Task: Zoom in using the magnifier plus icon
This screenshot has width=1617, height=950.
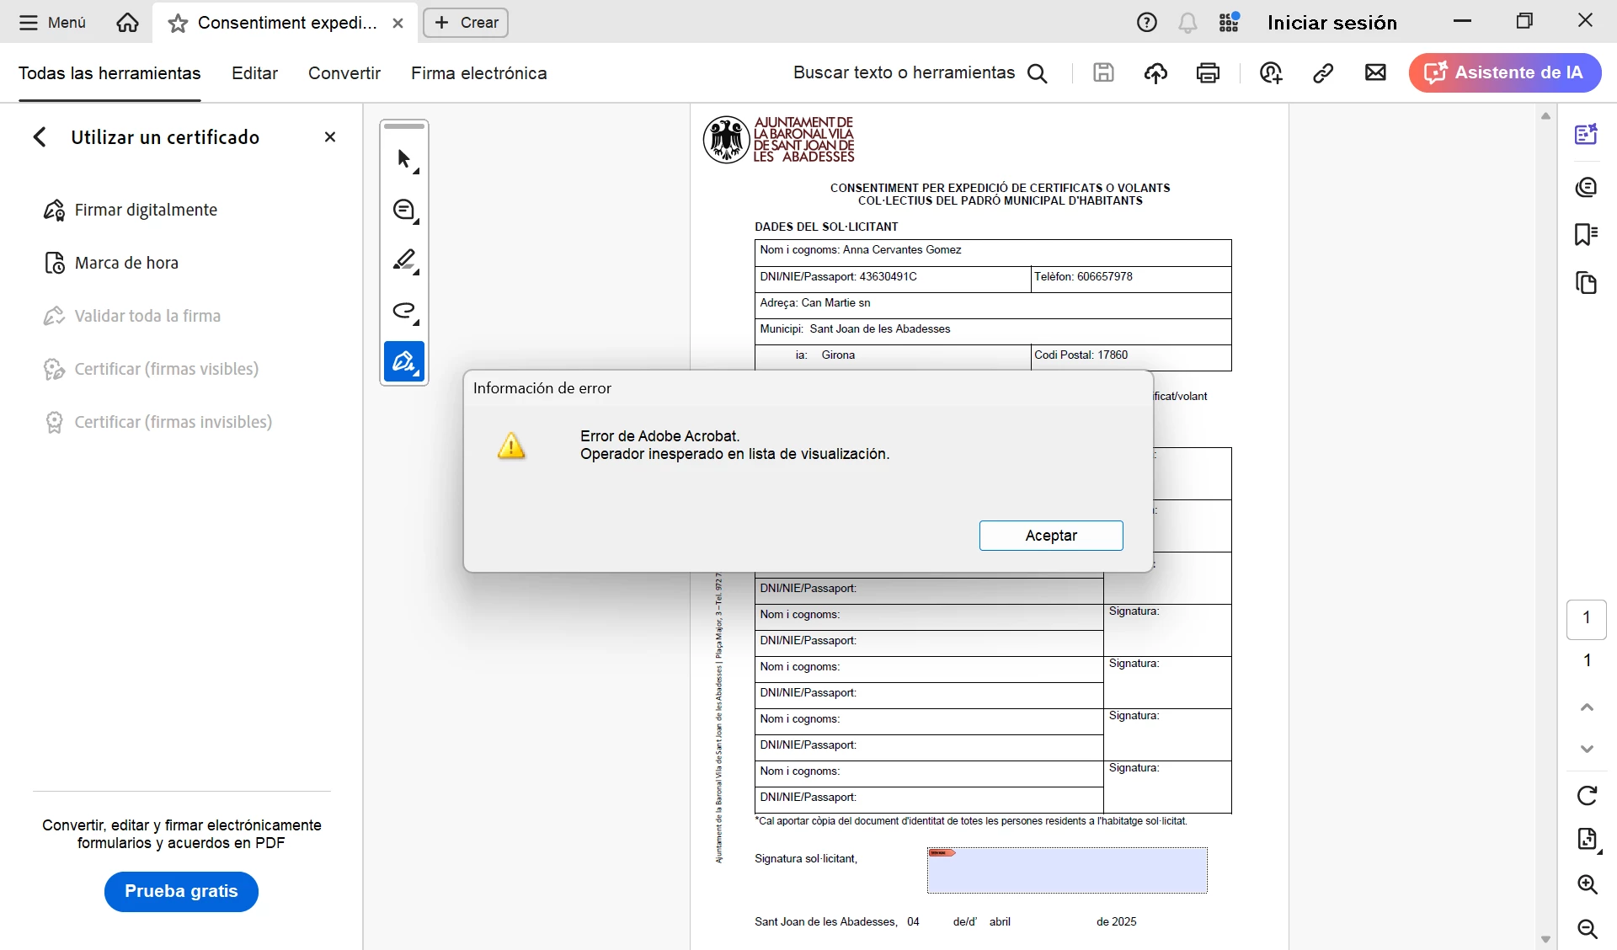Action: [1587, 883]
